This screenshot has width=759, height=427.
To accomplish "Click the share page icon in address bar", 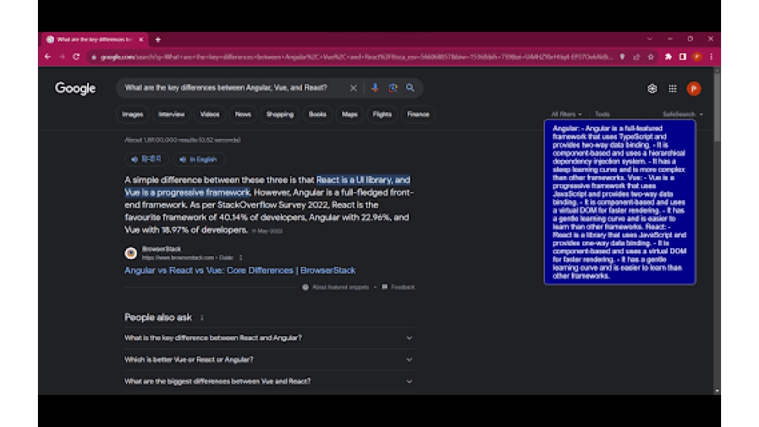I will point(636,57).
